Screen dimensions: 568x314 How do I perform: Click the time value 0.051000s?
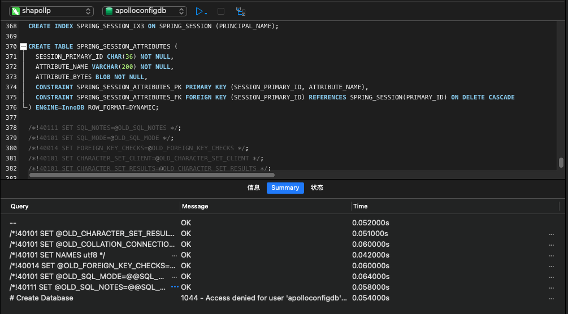(x=370, y=234)
